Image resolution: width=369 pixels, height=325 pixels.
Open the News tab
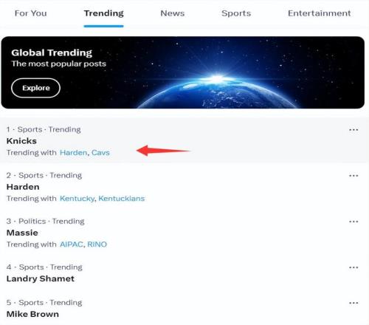[173, 13]
